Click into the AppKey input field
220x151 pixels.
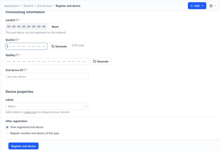[47, 61]
